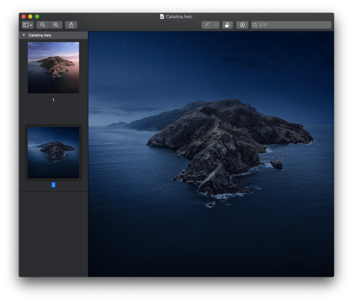Click the page label 1
Viewport: 353px width, 302px height.
click(x=53, y=100)
